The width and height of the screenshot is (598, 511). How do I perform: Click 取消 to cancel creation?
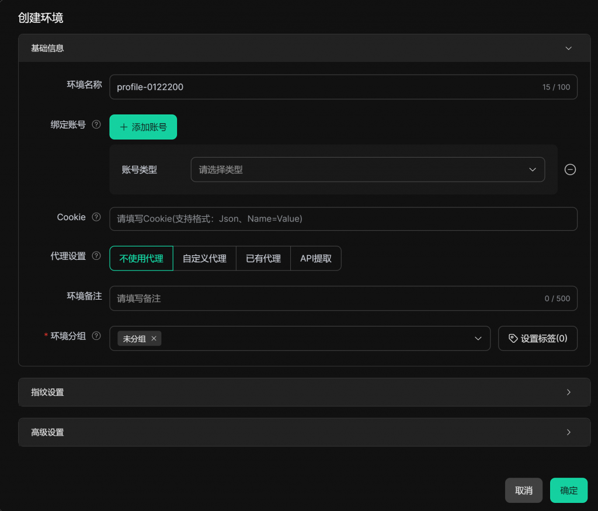(523, 491)
